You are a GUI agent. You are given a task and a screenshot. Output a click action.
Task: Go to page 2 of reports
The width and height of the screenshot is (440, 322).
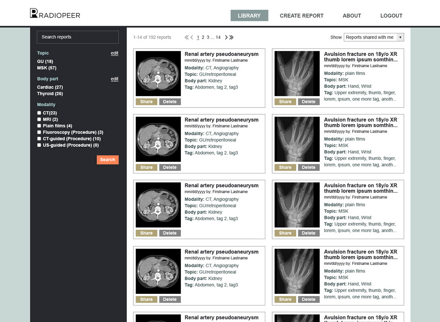tap(203, 37)
